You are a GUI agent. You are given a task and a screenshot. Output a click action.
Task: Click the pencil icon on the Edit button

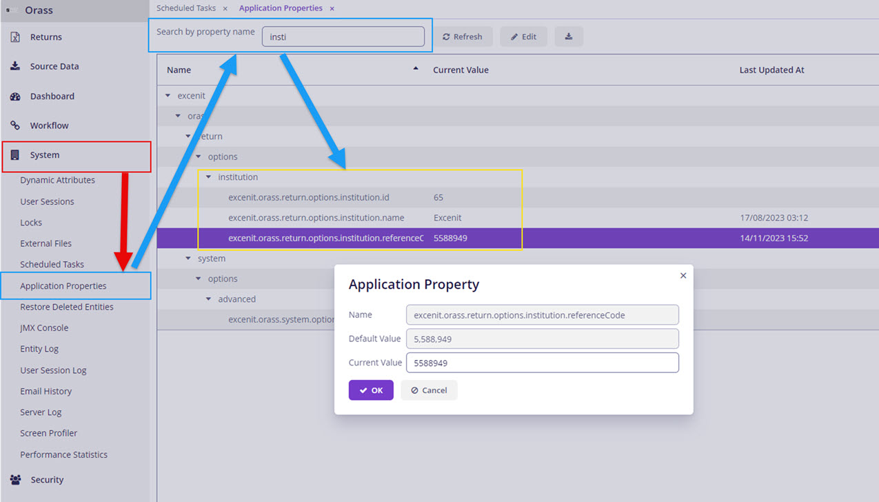click(513, 36)
